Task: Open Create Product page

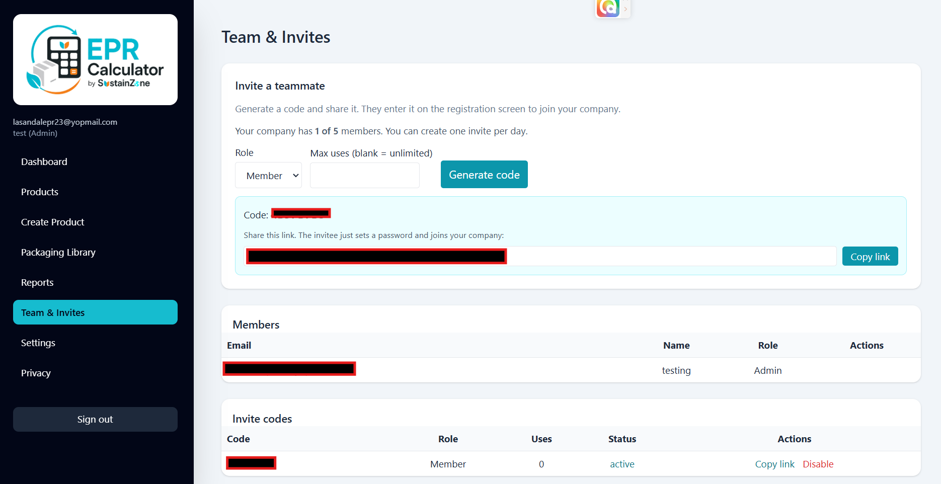Action: [53, 222]
